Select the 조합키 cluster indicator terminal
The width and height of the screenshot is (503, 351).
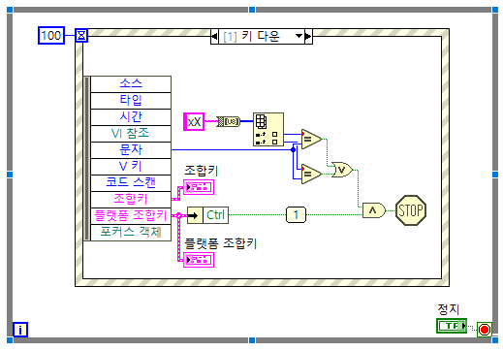199,187
